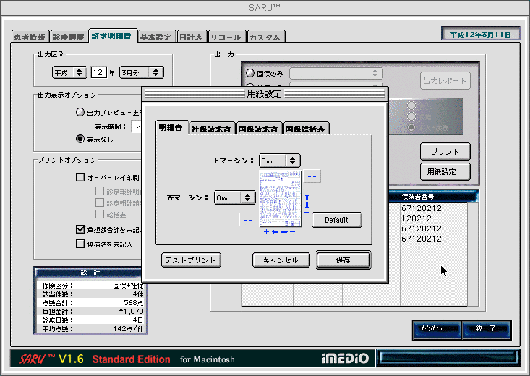
Task: Toggle the 負担額合計を未記入 checkbox
Action: [80, 229]
